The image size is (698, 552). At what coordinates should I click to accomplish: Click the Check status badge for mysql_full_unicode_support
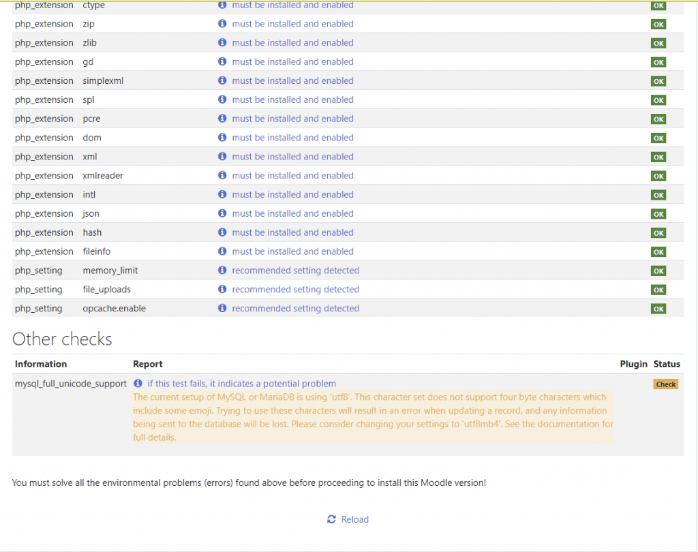click(x=665, y=384)
